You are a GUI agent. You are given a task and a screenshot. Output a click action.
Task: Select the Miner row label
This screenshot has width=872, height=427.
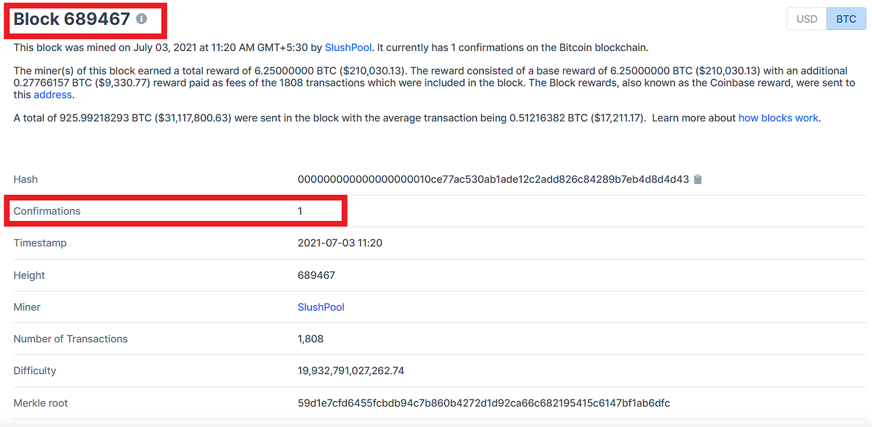click(x=27, y=307)
